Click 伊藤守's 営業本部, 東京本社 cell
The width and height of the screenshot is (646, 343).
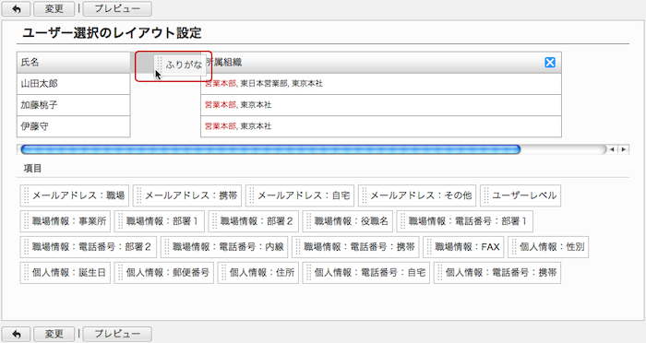[380, 126]
